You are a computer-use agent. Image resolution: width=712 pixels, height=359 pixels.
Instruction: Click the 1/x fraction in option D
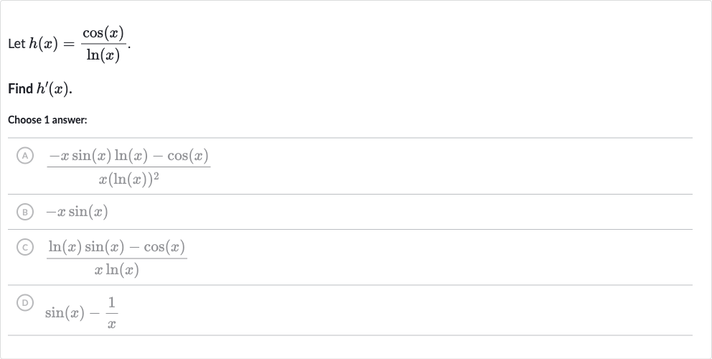(x=112, y=312)
